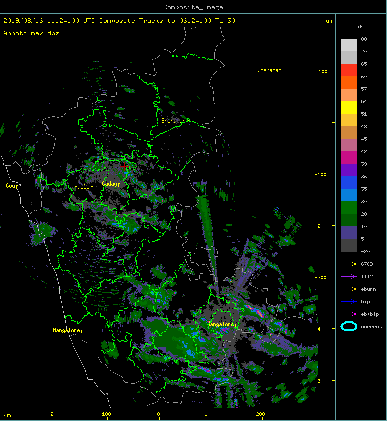The height and width of the screenshot is (421, 387).
Task: Click the -300 tick on right km axis
Action: 321,277
